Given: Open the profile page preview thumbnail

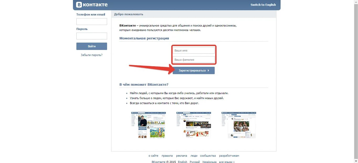Looking at the screenshot, I should tap(148, 125).
